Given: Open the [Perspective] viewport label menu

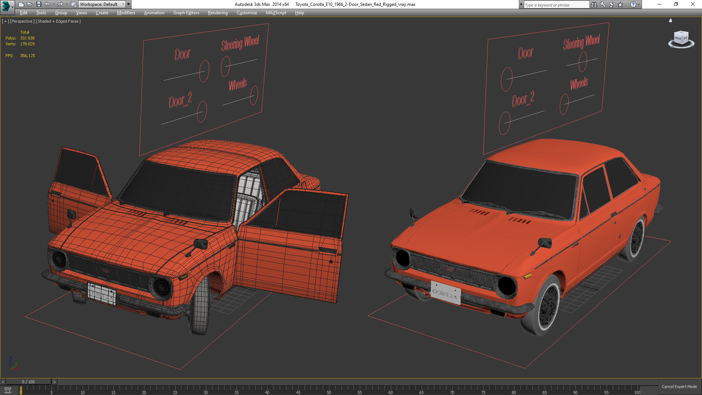Looking at the screenshot, I should click(x=22, y=21).
